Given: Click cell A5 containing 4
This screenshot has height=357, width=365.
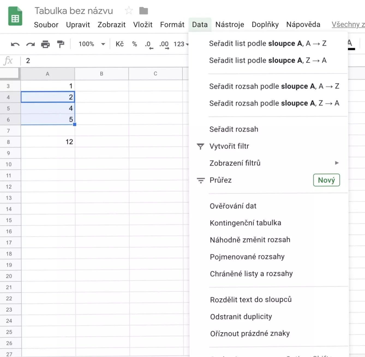Looking at the screenshot, I should 48,108.
